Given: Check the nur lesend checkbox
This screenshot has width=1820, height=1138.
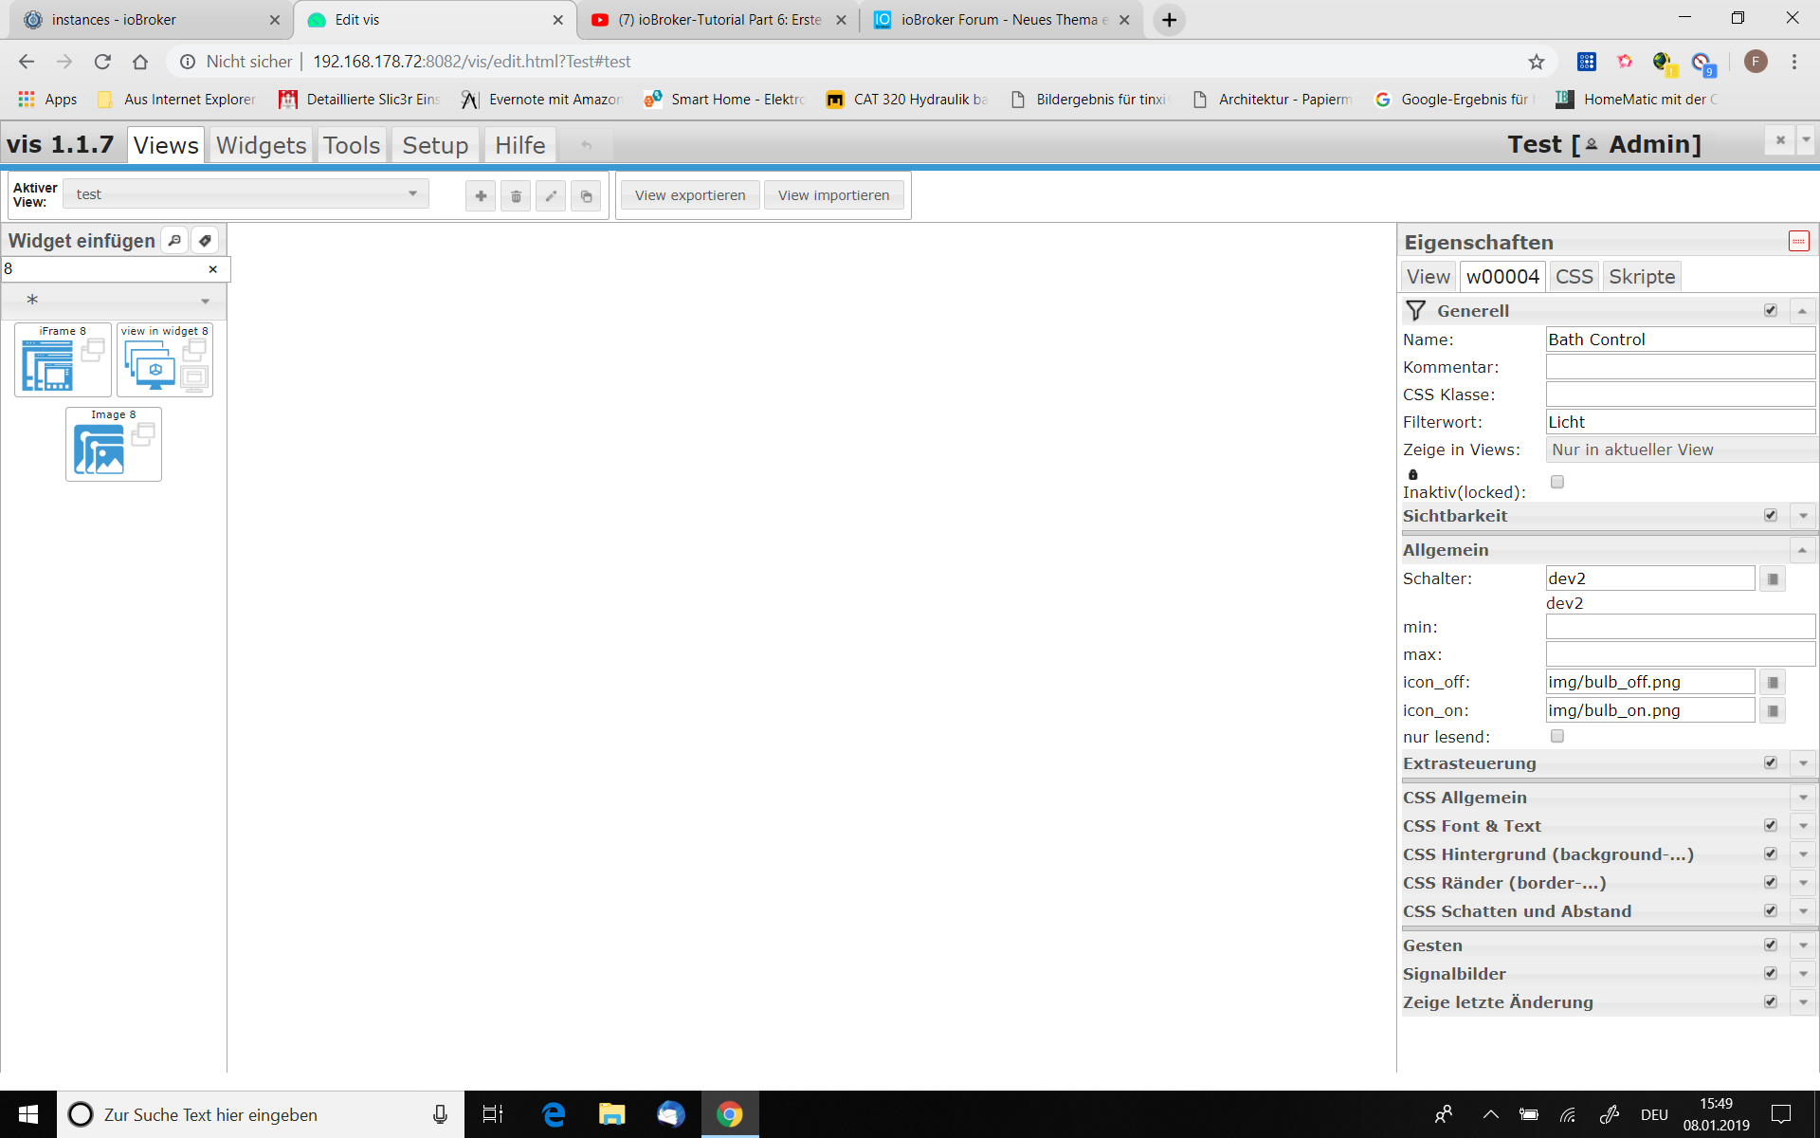Looking at the screenshot, I should 1556,737.
